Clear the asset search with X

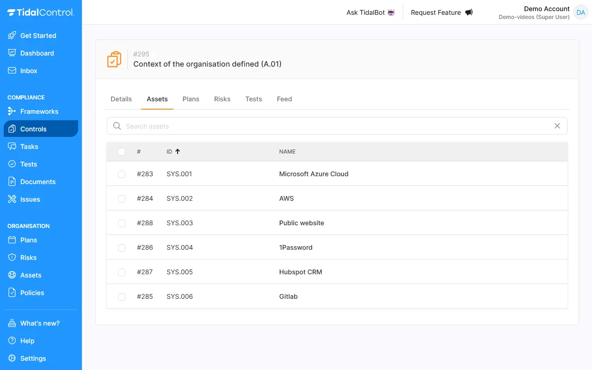click(x=557, y=126)
